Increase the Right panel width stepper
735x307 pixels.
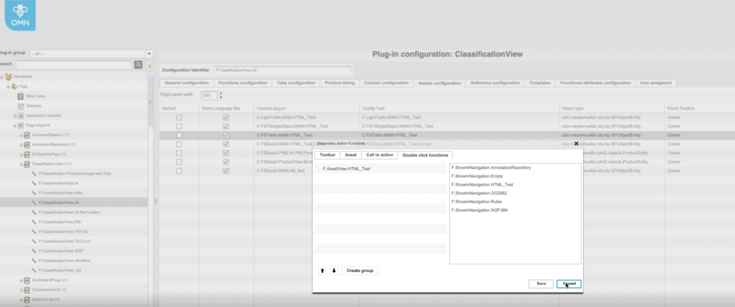pyautogui.click(x=221, y=93)
